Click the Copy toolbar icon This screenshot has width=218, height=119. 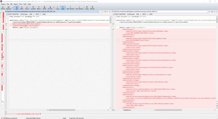[57, 8]
